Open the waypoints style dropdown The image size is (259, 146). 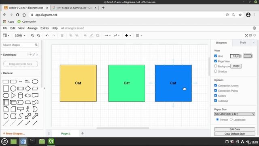pyautogui.click(x=117, y=35)
